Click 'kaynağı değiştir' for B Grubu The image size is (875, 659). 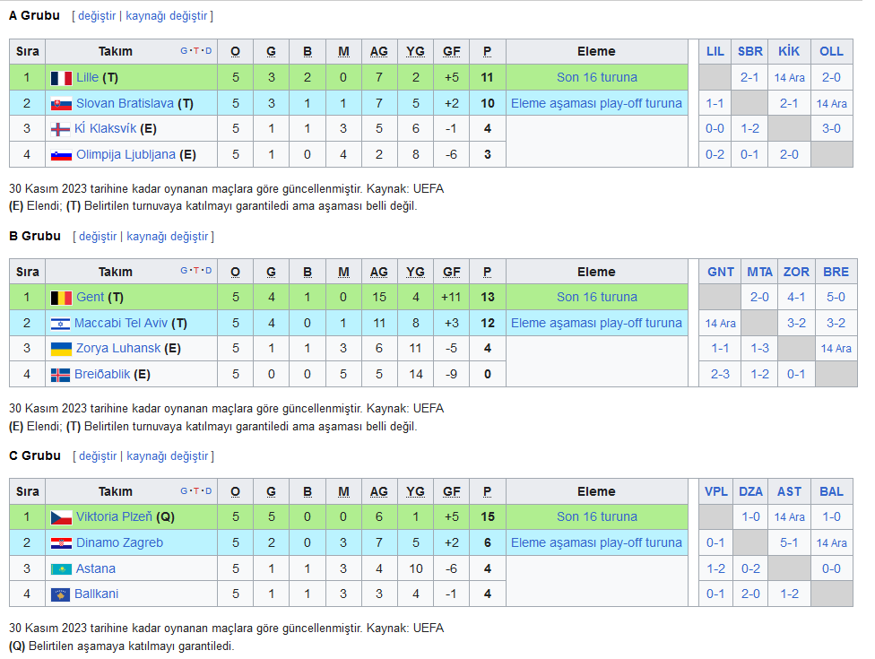click(x=167, y=236)
